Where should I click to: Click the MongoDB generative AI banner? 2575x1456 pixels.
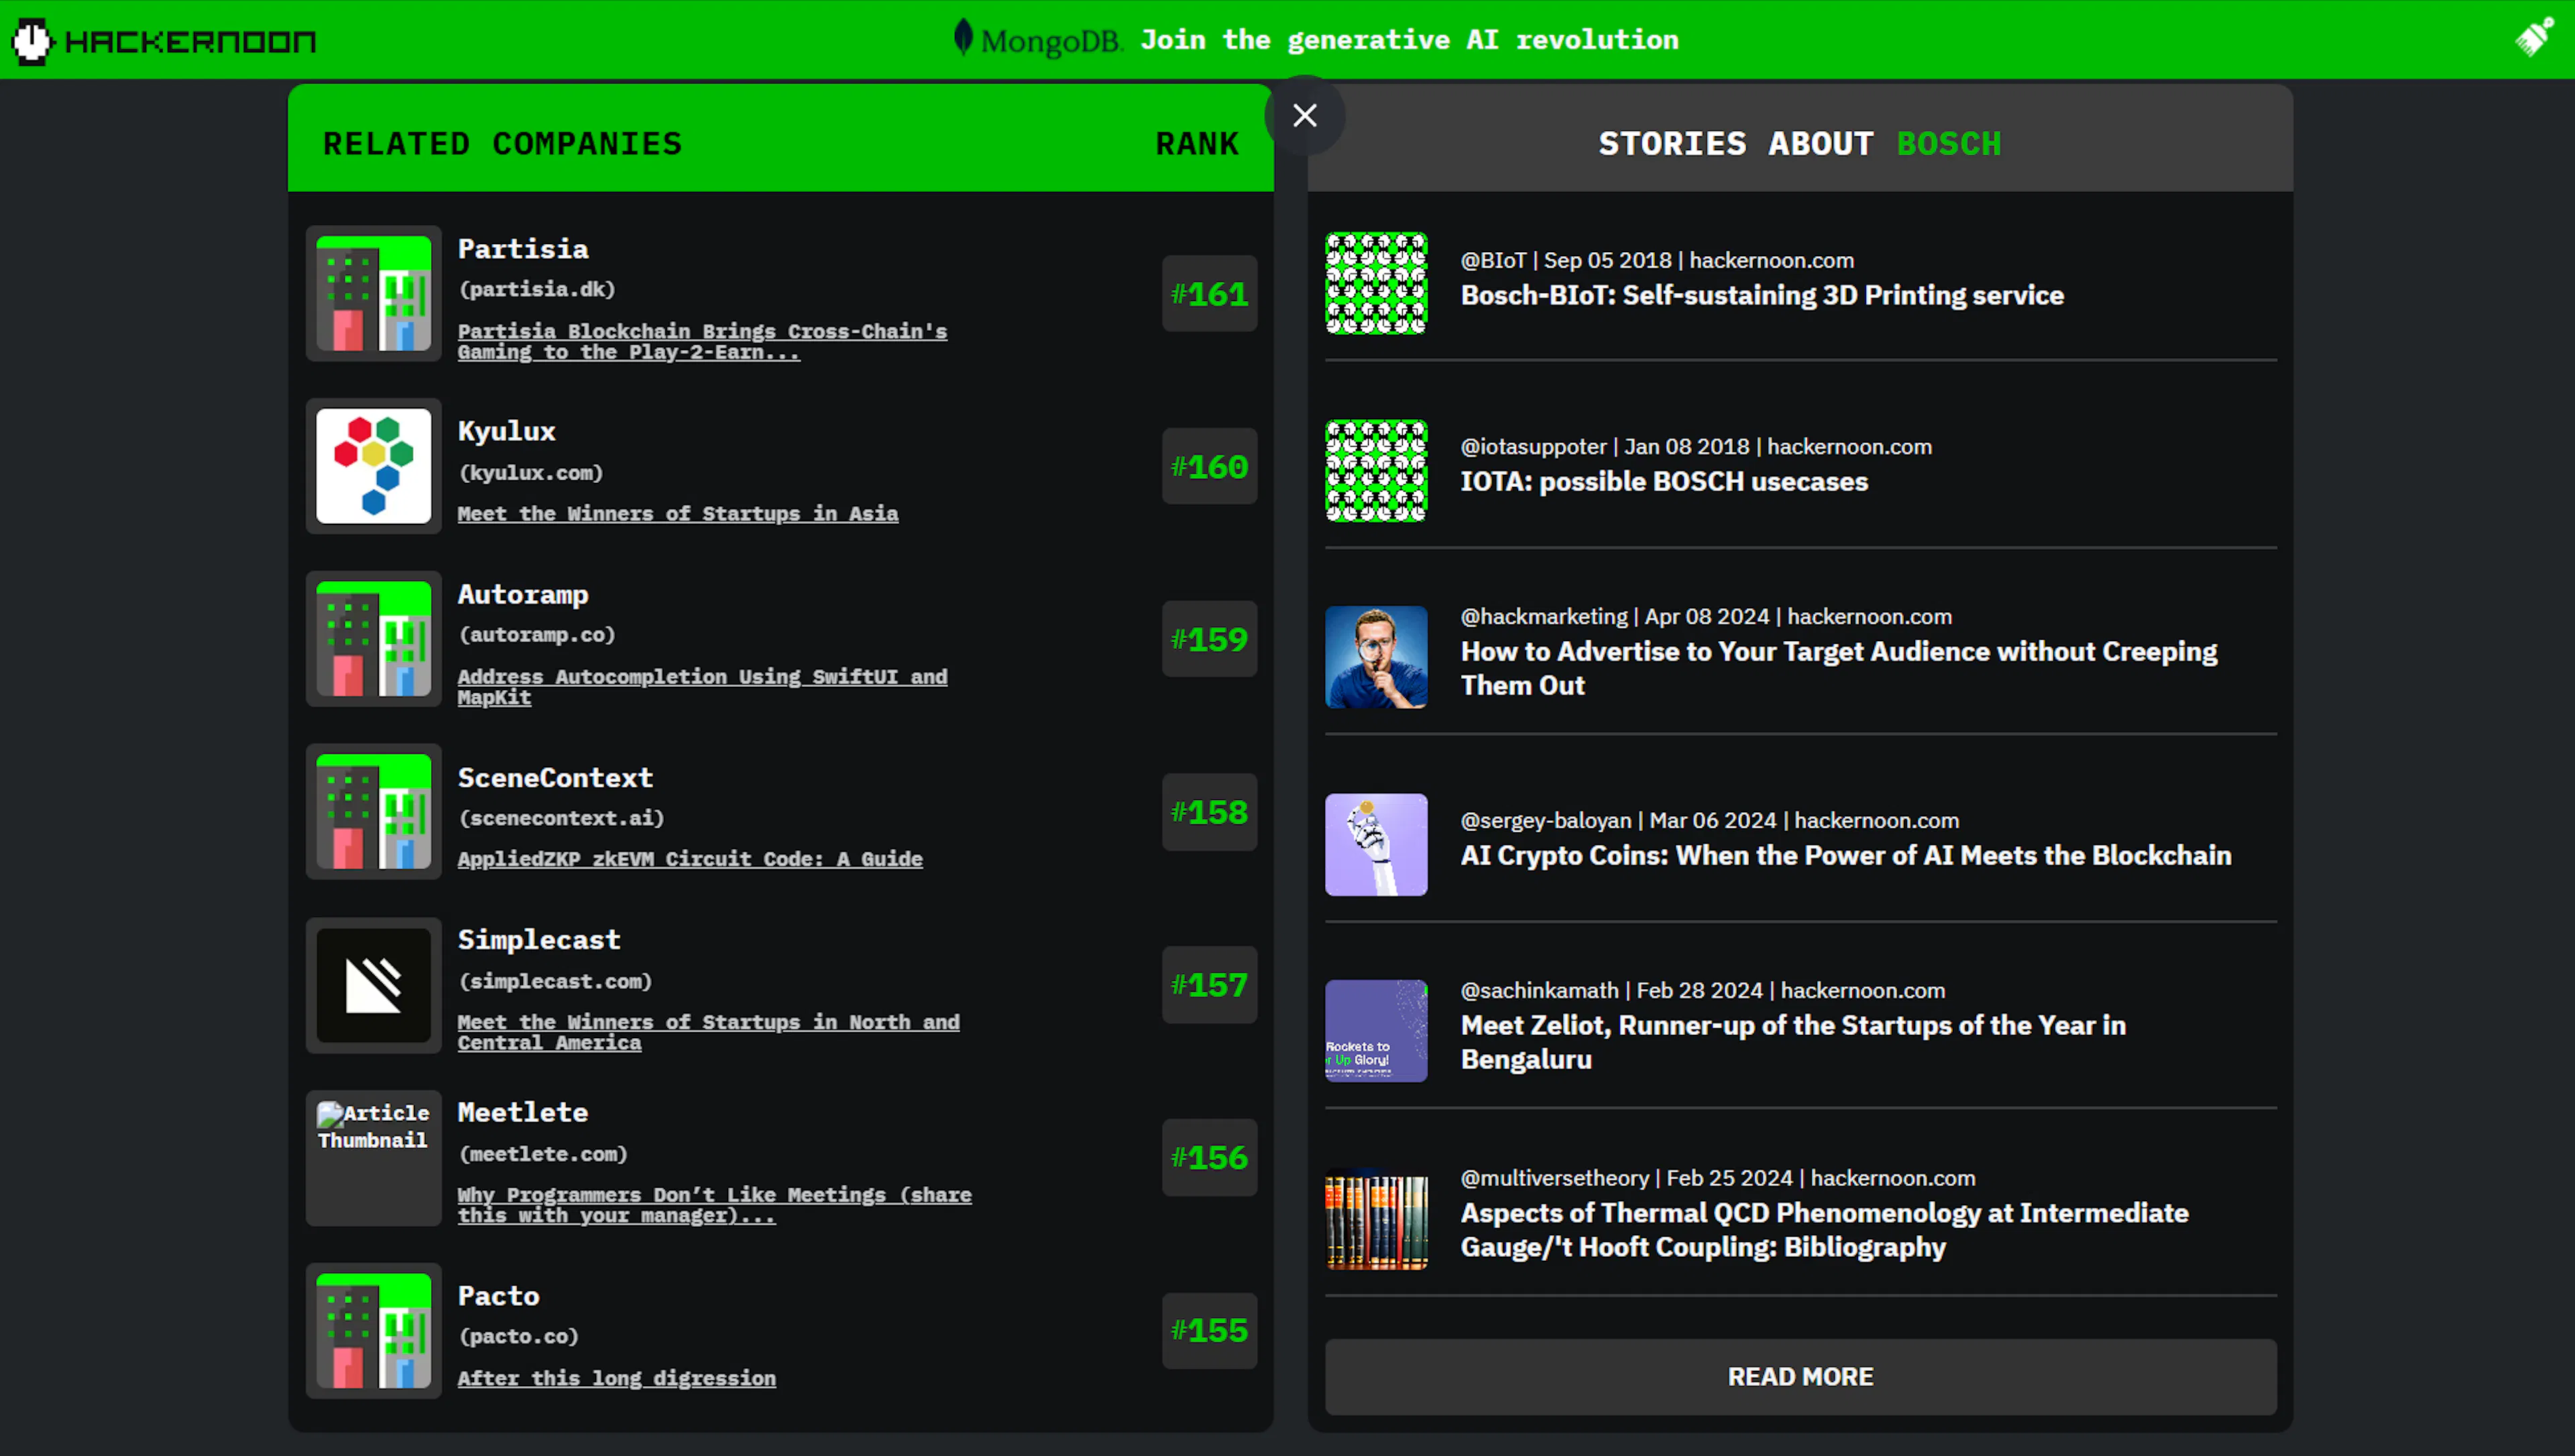(x=1316, y=39)
